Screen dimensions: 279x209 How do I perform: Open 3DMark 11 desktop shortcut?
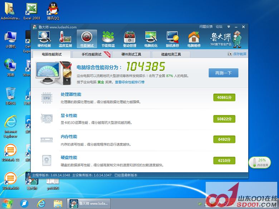point(10,153)
